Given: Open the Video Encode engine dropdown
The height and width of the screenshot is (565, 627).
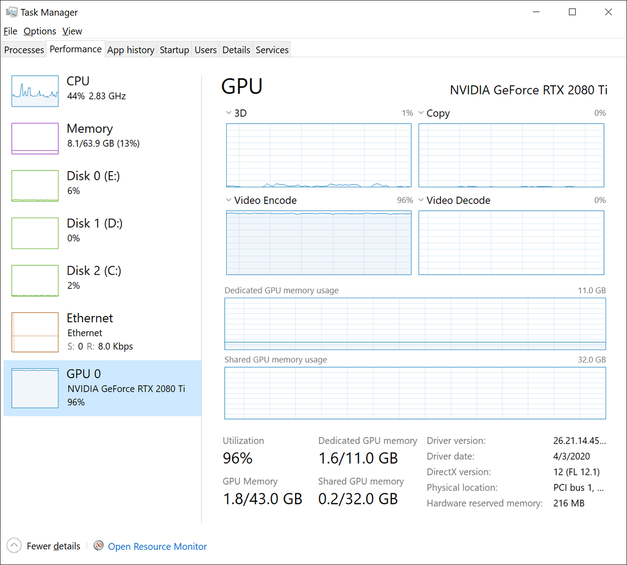Looking at the screenshot, I should click(x=229, y=200).
